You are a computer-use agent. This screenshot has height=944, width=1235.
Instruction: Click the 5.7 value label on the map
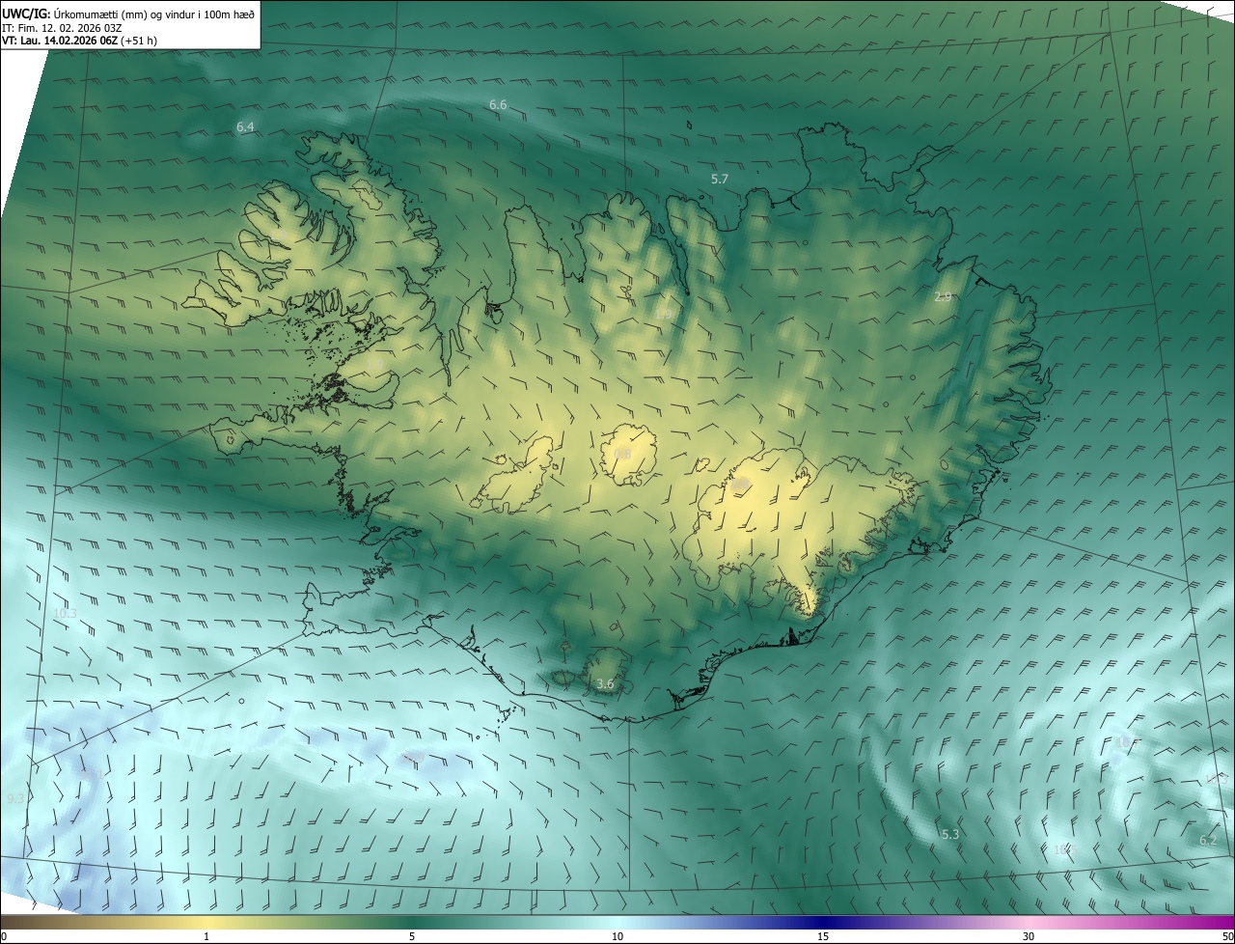tap(720, 180)
